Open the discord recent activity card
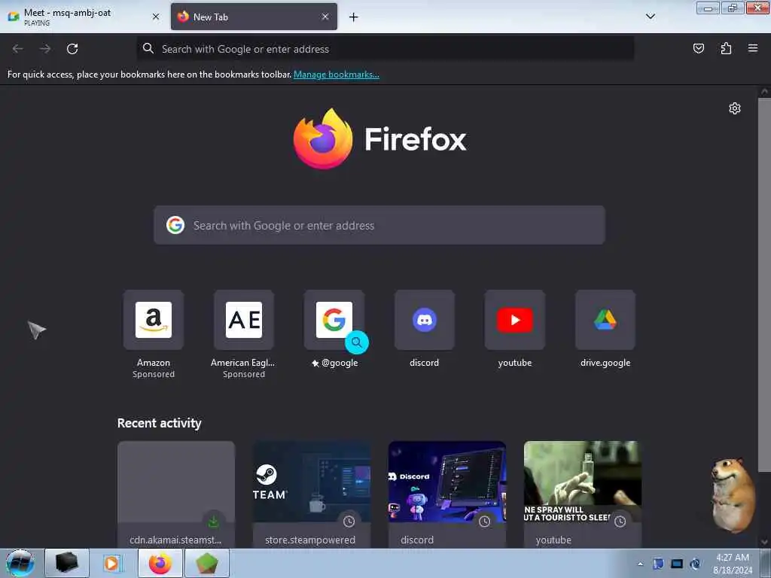The width and height of the screenshot is (771, 578). [x=447, y=494]
